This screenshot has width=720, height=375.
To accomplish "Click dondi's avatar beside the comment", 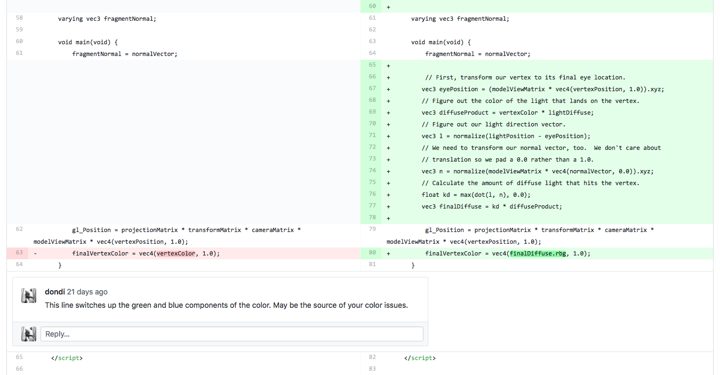I will (x=29, y=296).
